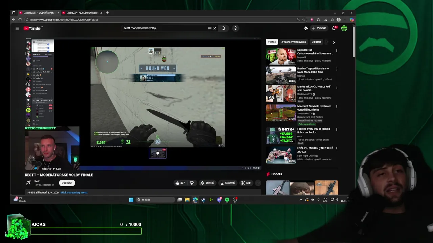This screenshot has height=243, width=433.
Task: Open options for Najväčší Pád video
Action: (x=337, y=51)
